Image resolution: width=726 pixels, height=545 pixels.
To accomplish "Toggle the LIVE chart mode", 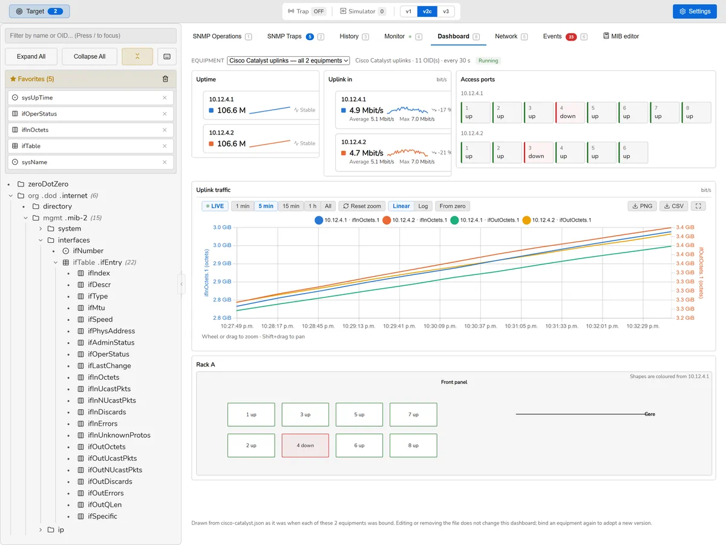I will pyautogui.click(x=215, y=206).
